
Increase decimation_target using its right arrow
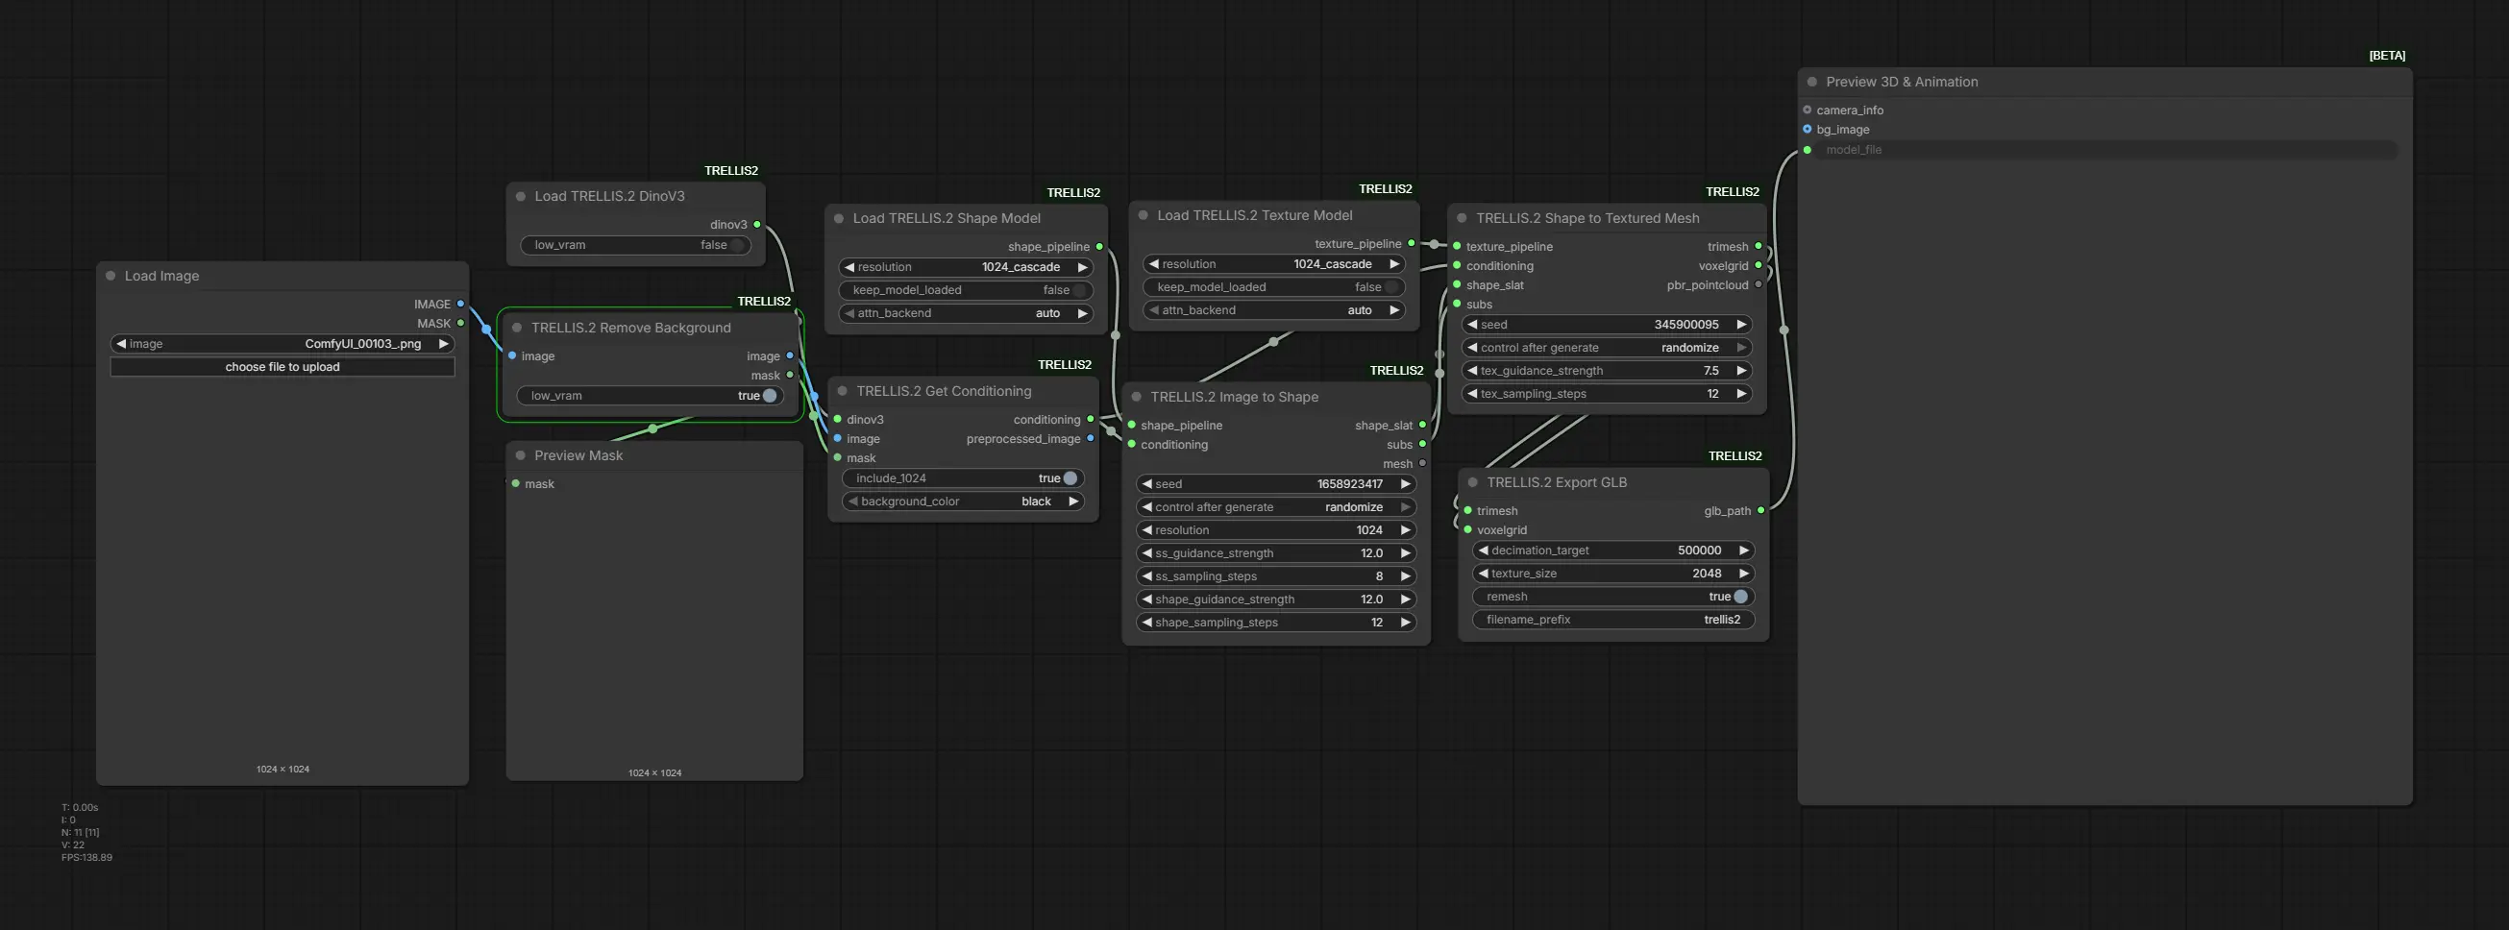point(1743,551)
